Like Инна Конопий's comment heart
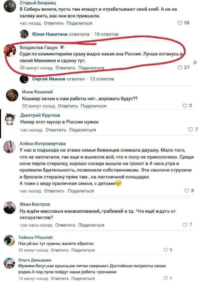Viewport: 201px width, 282px height. pos(185,105)
